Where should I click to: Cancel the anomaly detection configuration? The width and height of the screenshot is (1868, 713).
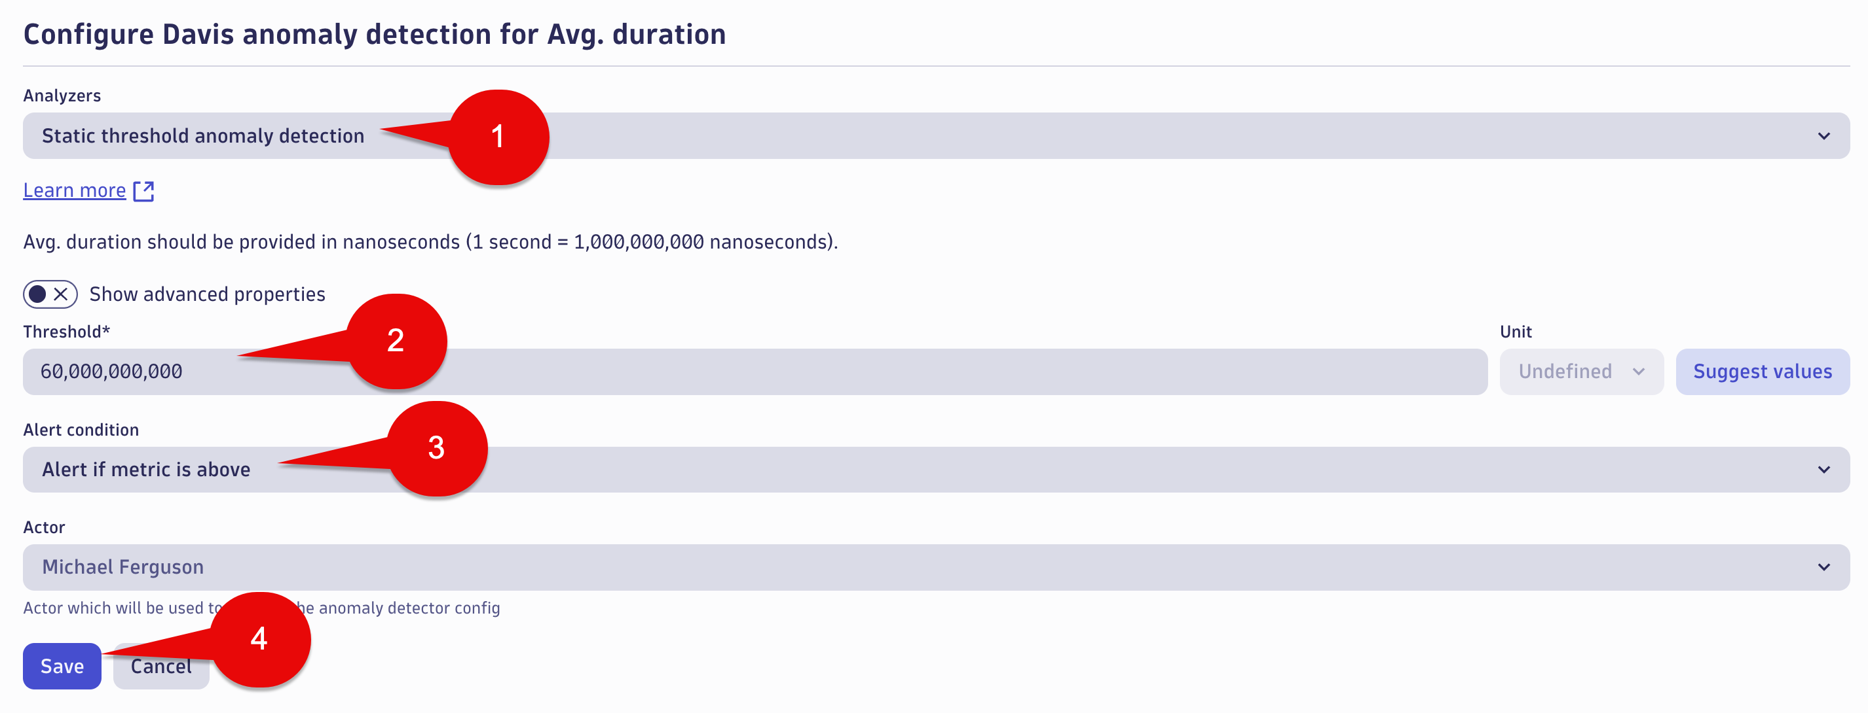click(x=161, y=666)
